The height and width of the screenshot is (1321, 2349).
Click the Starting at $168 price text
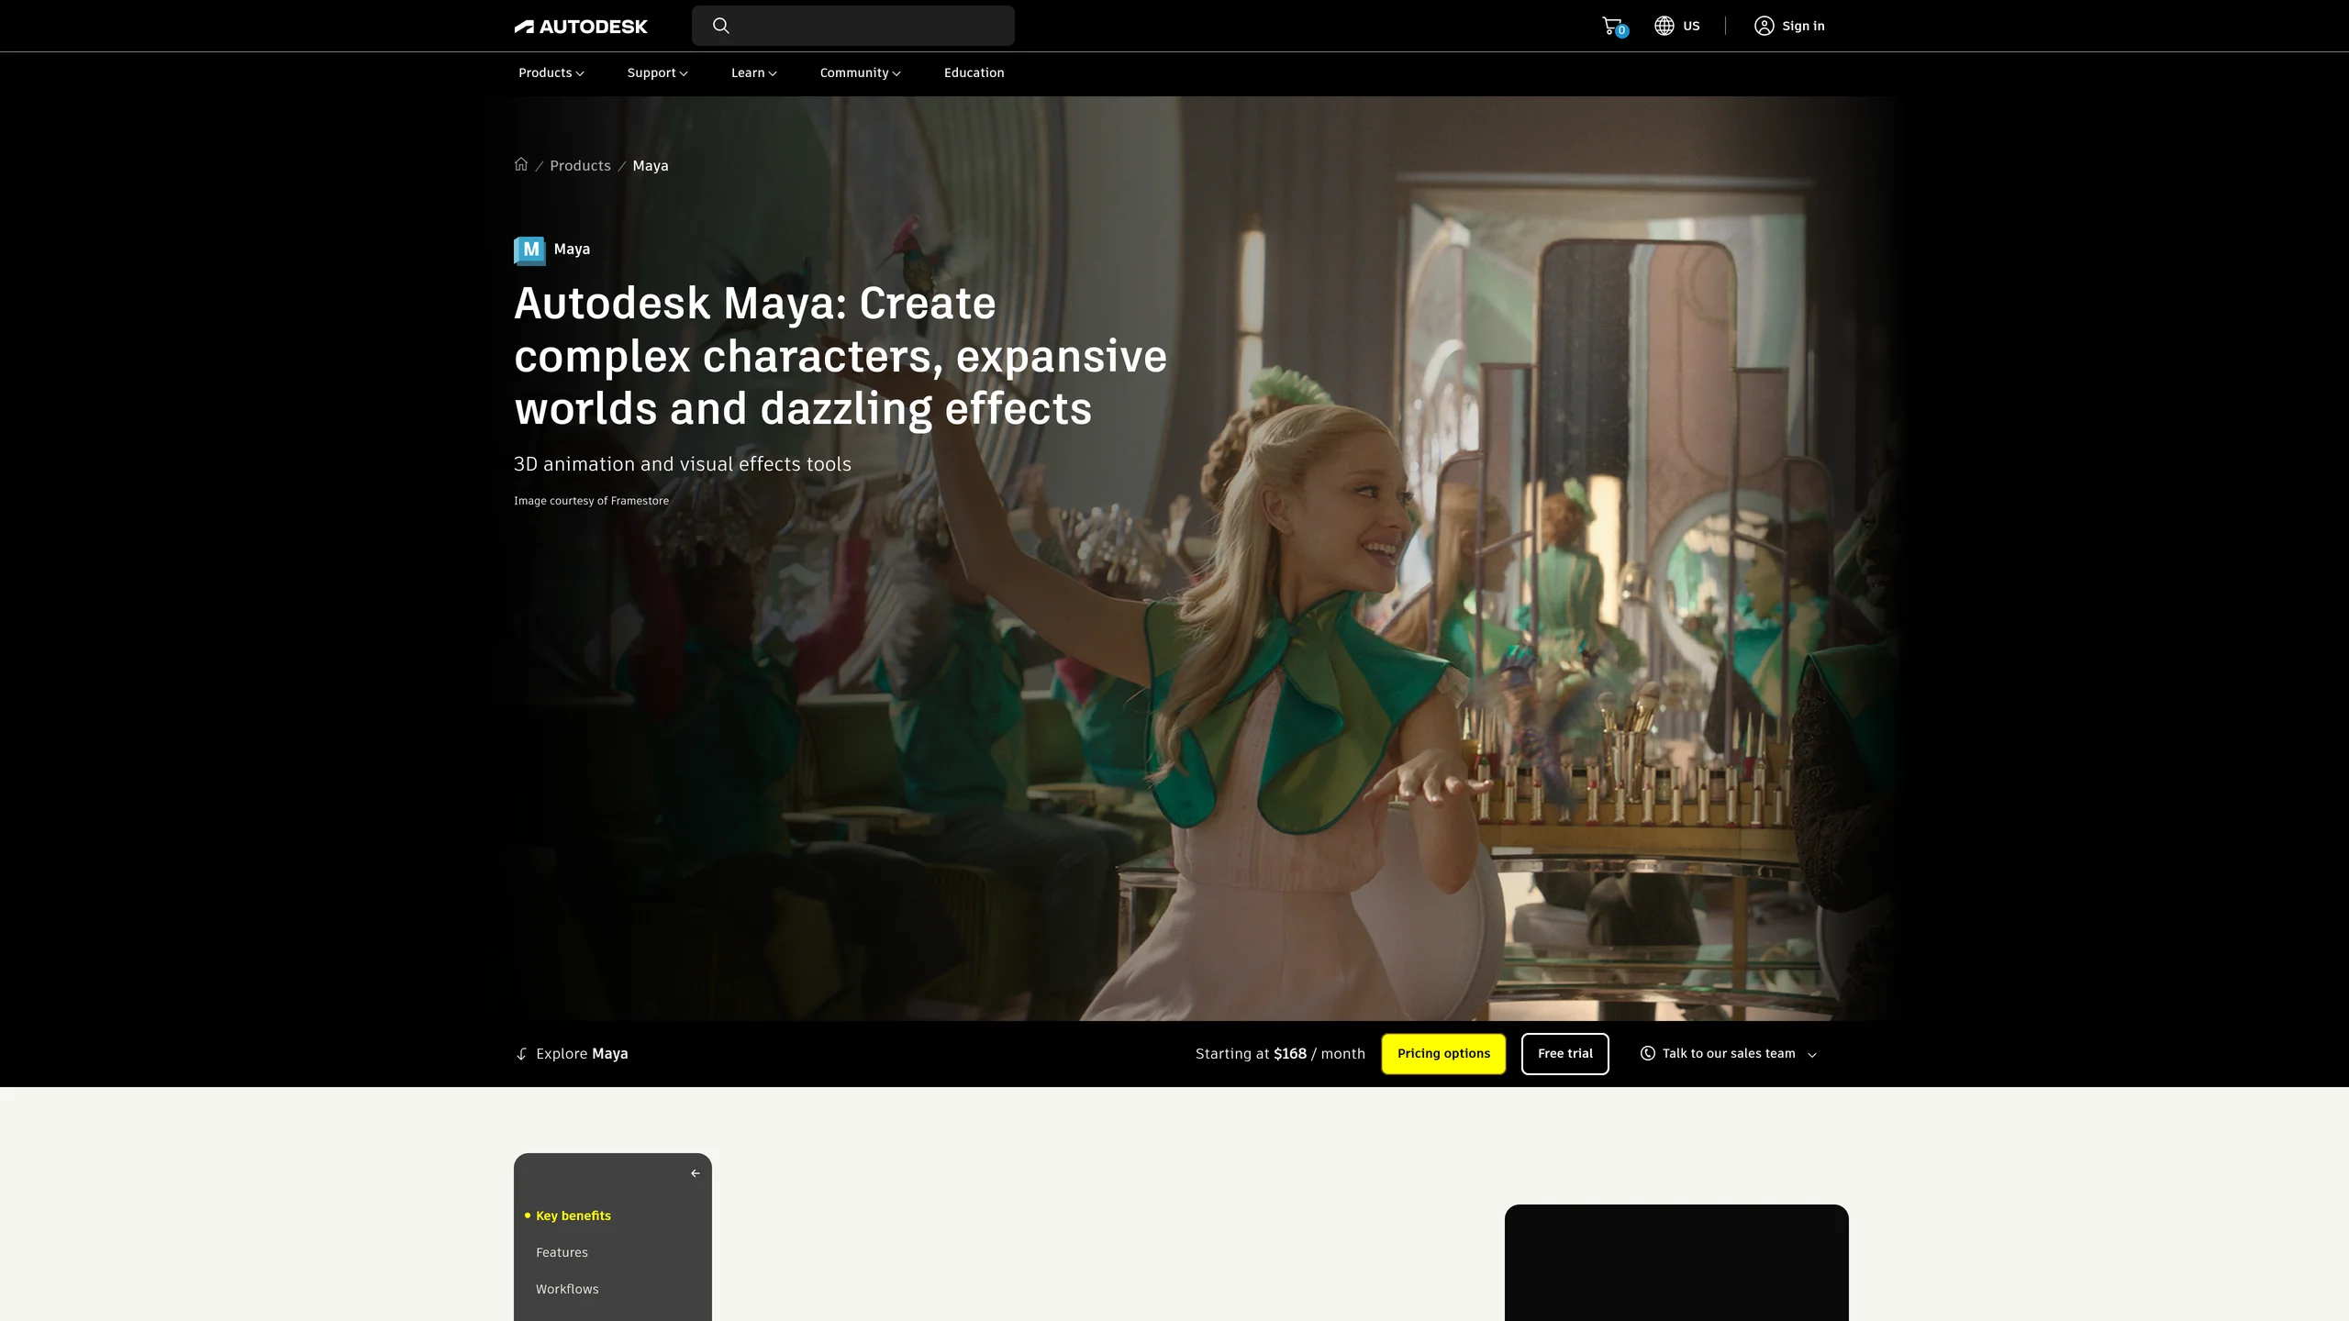[x=1280, y=1053]
